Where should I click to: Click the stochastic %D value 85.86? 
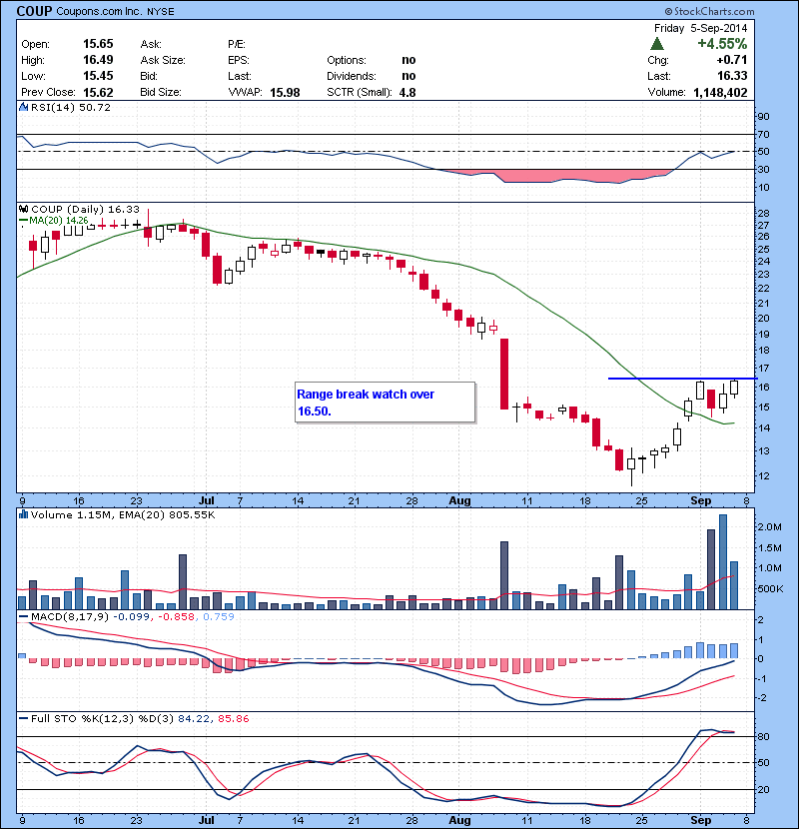click(233, 718)
